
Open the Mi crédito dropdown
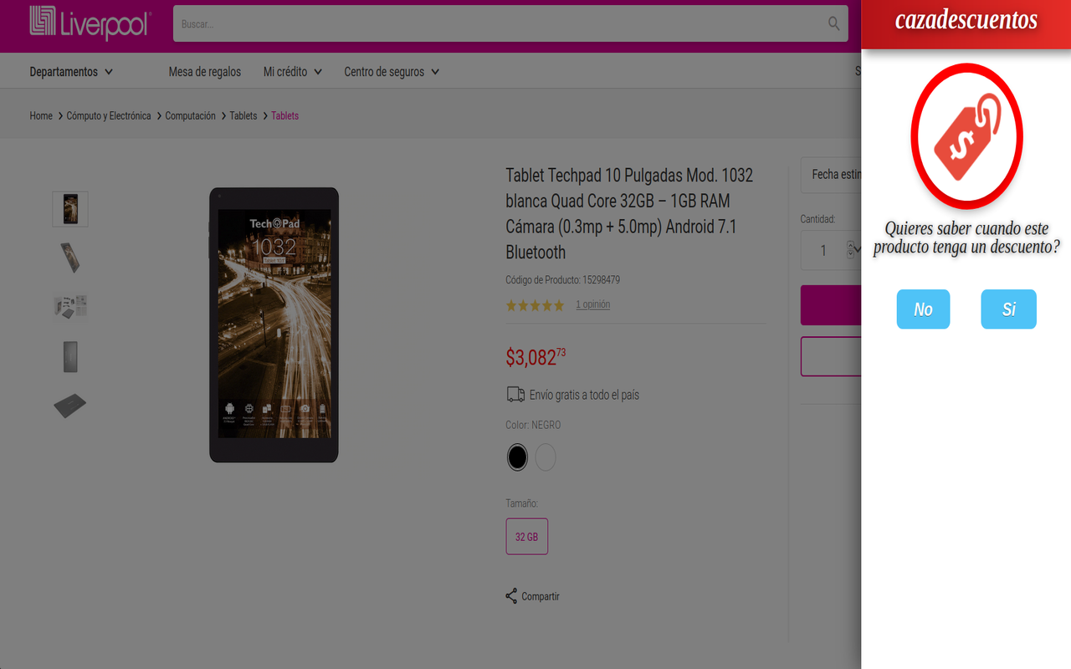tap(292, 72)
